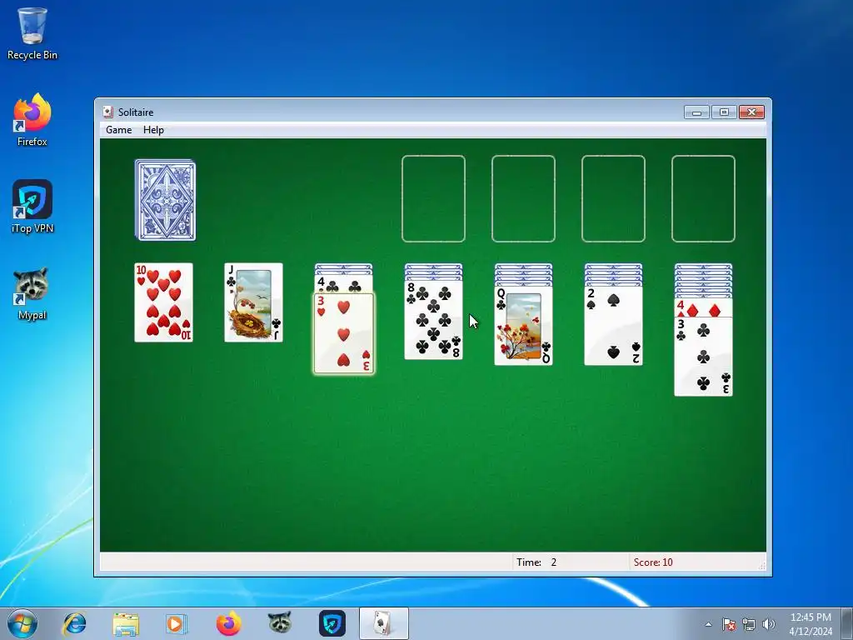The height and width of the screenshot is (640, 853).
Task: Click the 4 of diamonds card
Action: tap(703, 307)
